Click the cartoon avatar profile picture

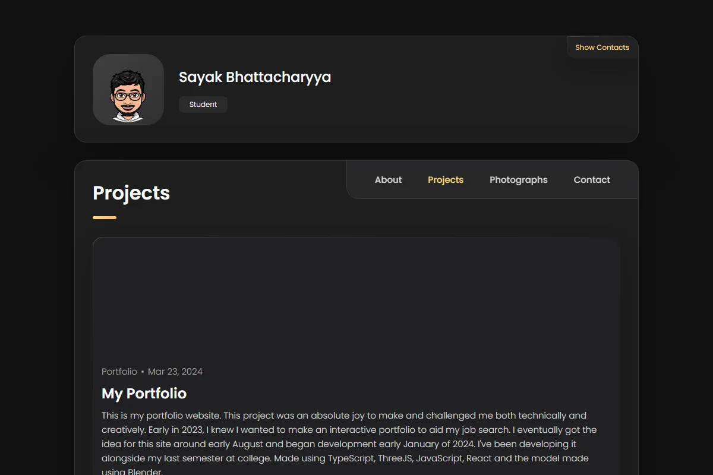click(128, 90)
